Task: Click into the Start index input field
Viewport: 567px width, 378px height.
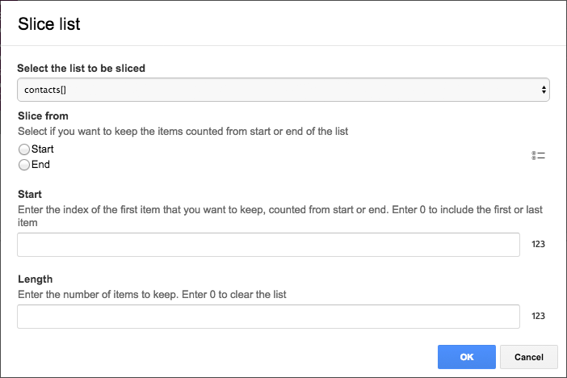Action: tap(268, 245)
